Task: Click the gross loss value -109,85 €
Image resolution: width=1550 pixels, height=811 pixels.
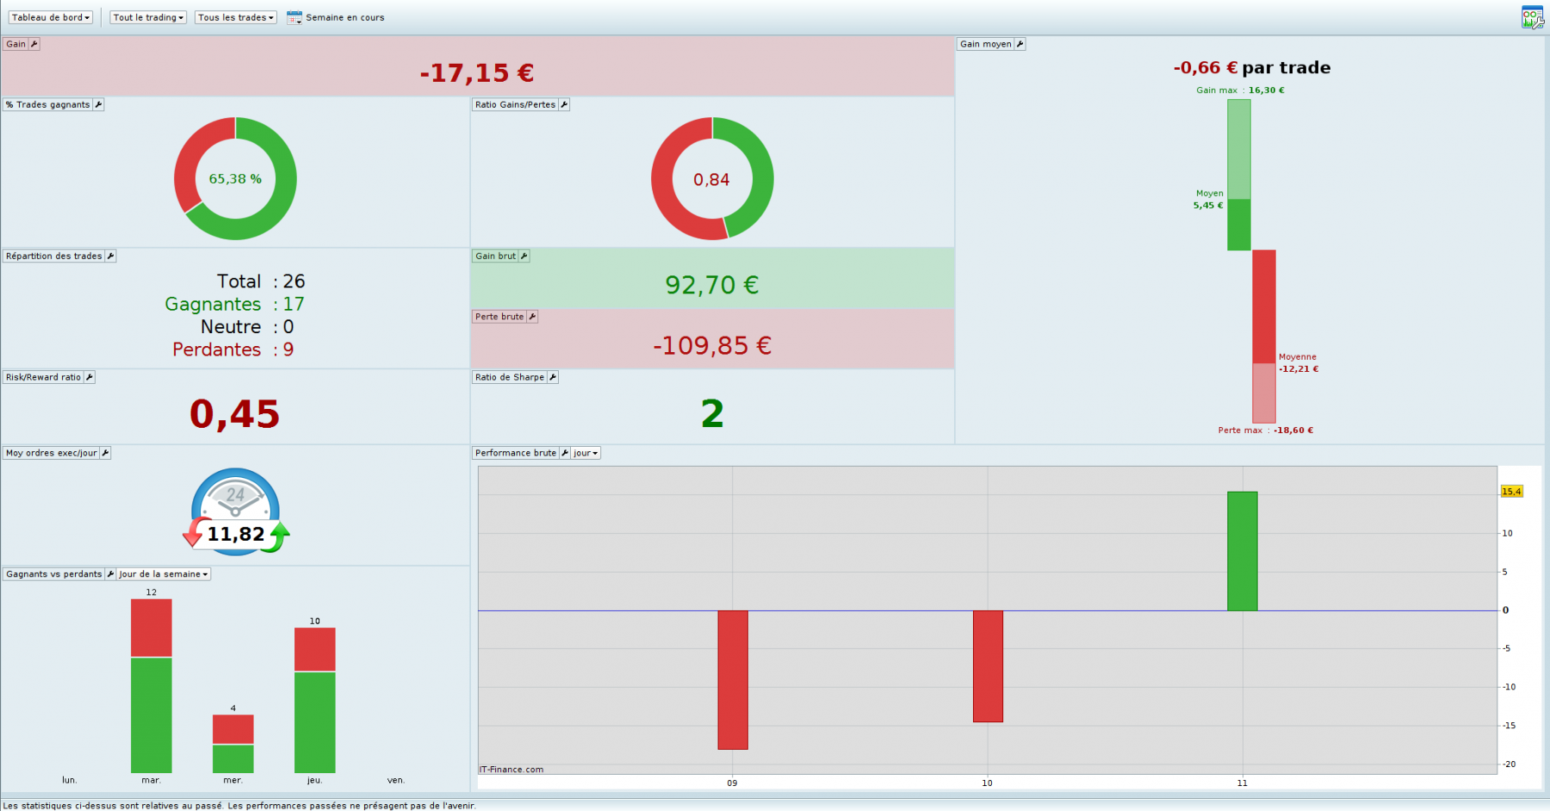Action: (712, 346)
